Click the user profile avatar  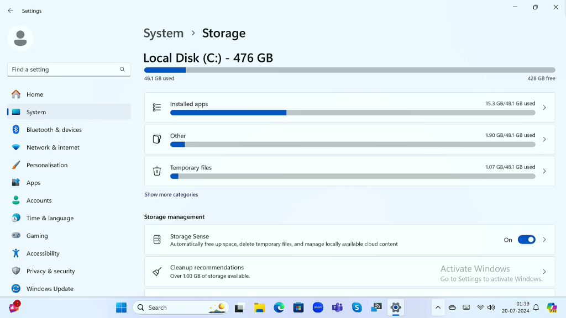20,38
